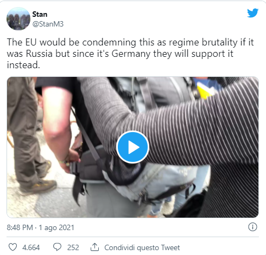The image size is (266, 255).
Task: Click the tweet text about the EU
Action: coord(130,54)
